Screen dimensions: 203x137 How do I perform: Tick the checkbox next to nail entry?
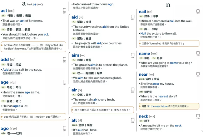198,11
